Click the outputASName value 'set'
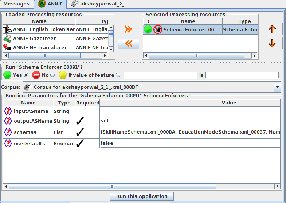The height and width of the screenshot is (203, 286). pyautogui.click(x=190, y=121)
